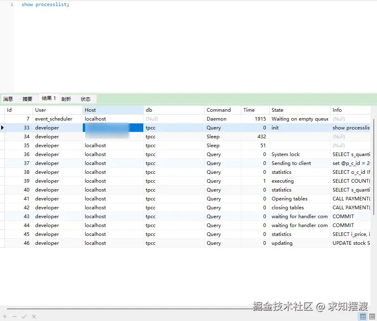The width and height of the screenshot is (377, 321).
Task: Click the 51 time value
Action: 255,146
